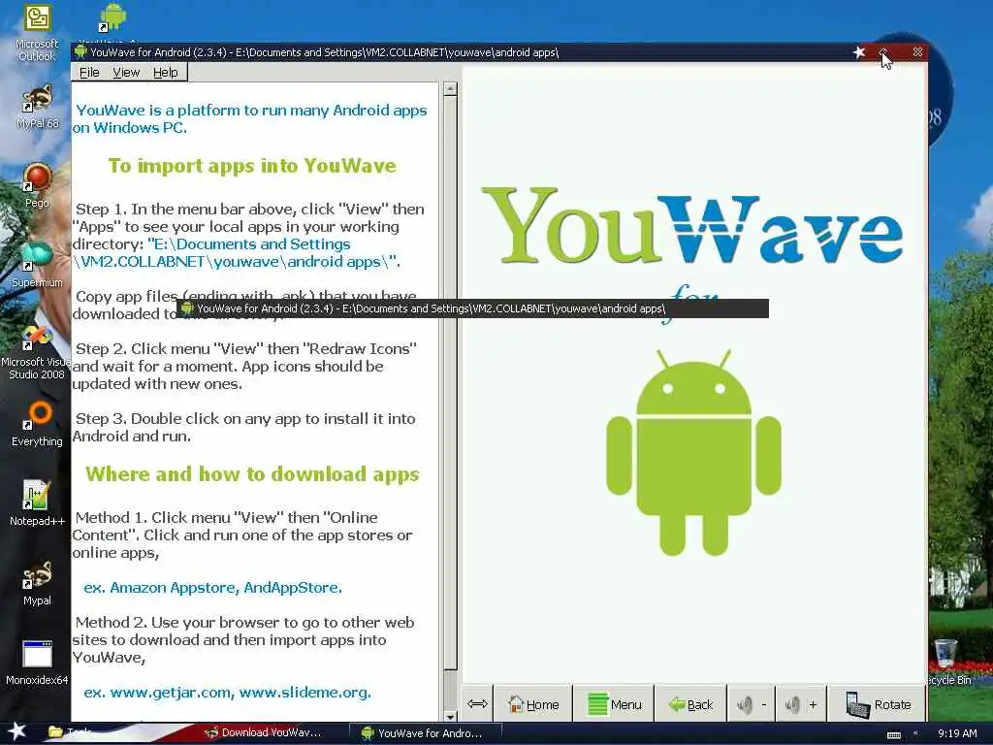Click the help panel scrollbar down arrow

pyautogui.click(x=450, y=717)
